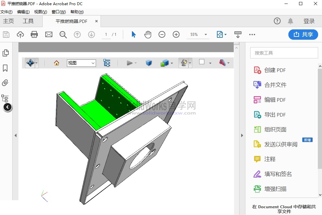The width and height of the screenshot is (322, 215).
Task: Click the zoom in plus icon
Action: [x=176, y=35]
